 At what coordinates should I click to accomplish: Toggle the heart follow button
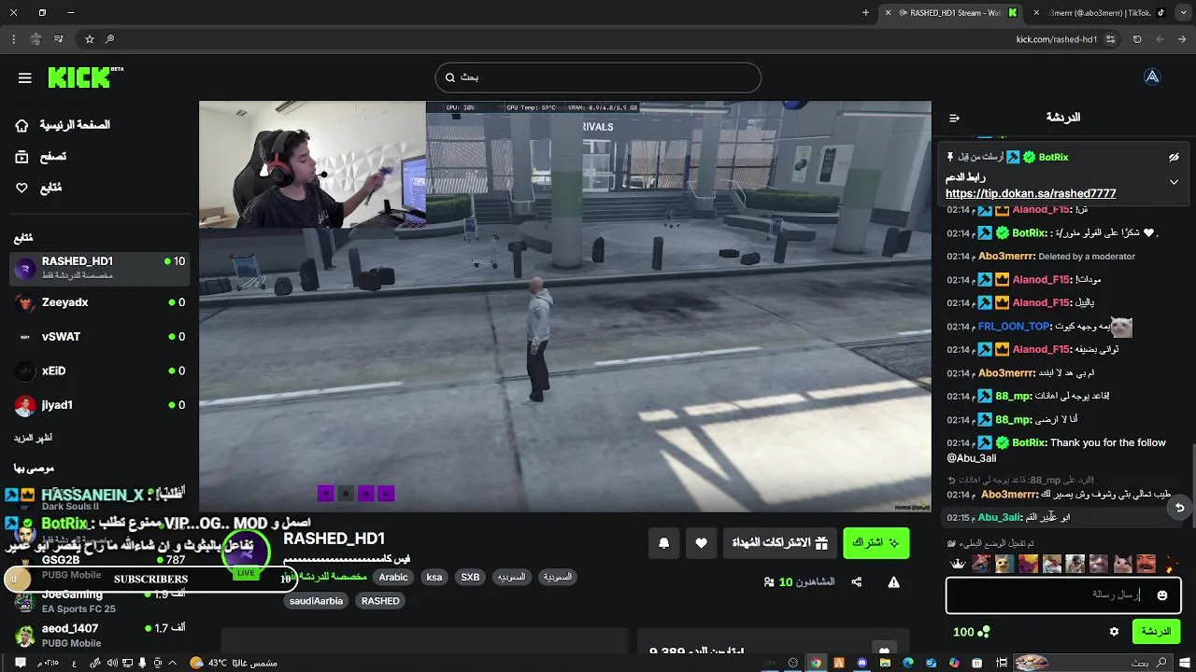701,542
